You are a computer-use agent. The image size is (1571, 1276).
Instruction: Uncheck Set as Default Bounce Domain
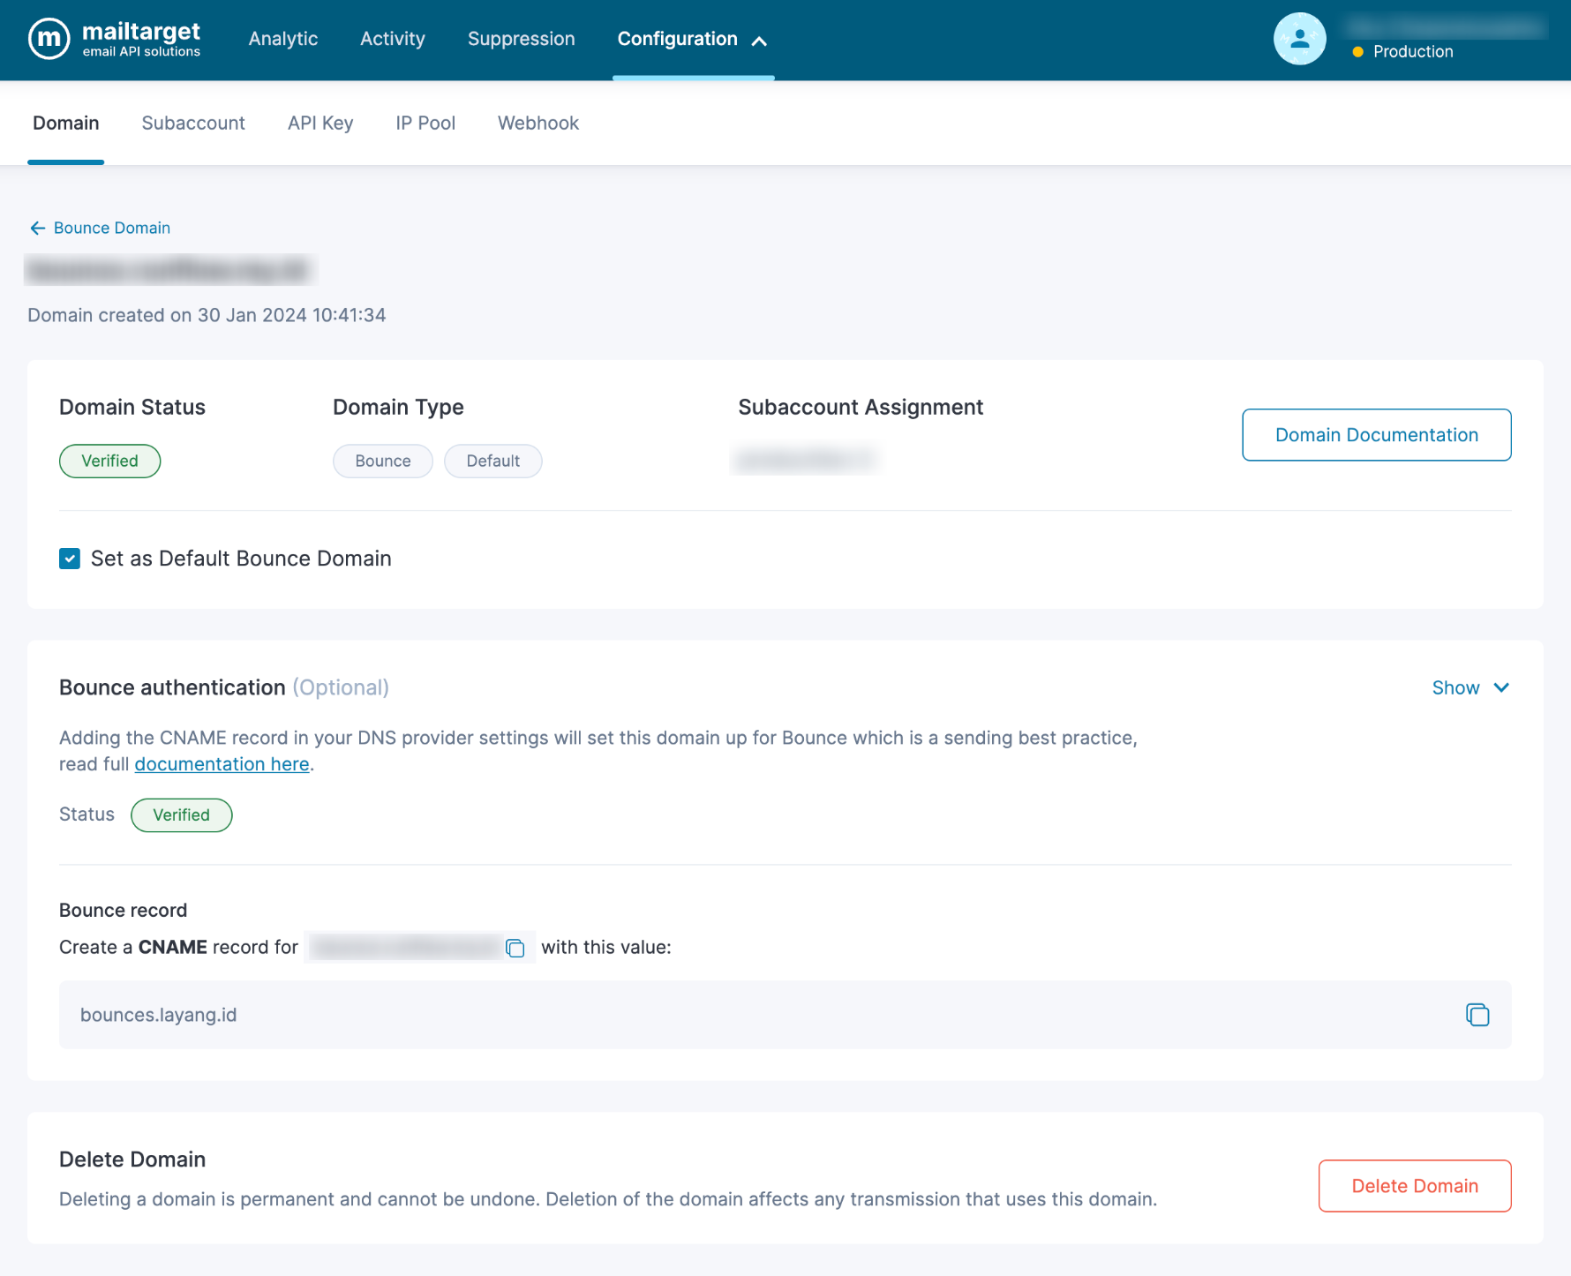[70, 559]
